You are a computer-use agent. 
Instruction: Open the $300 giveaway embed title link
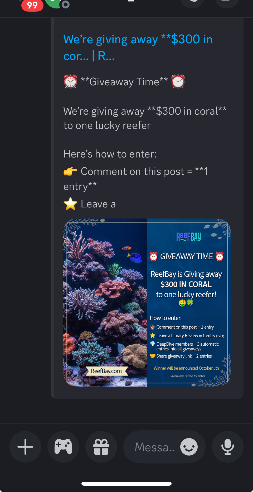click(138, 47)
